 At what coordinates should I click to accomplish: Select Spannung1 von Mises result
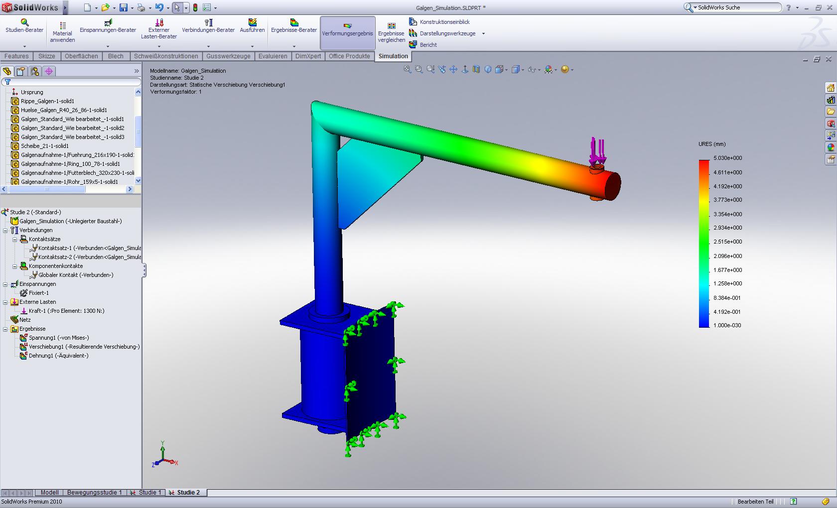(x=58, y=338)
